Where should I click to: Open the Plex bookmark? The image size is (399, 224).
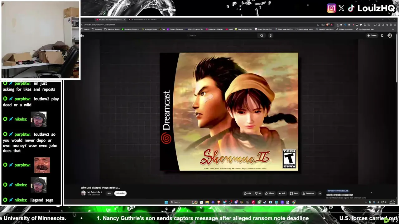(162, 29)
